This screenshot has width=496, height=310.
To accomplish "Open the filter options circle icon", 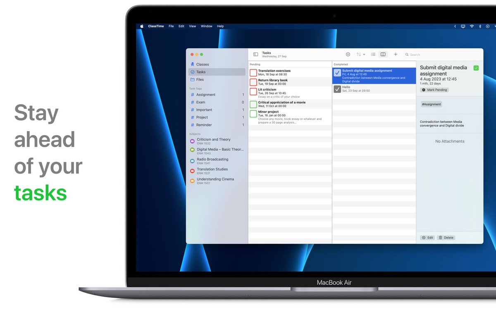I will point(348,55).
